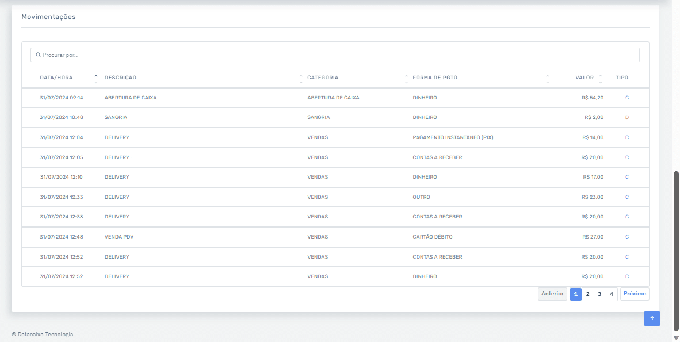
Task: Select the VENDA PDV row description
Action: point(119,237)
